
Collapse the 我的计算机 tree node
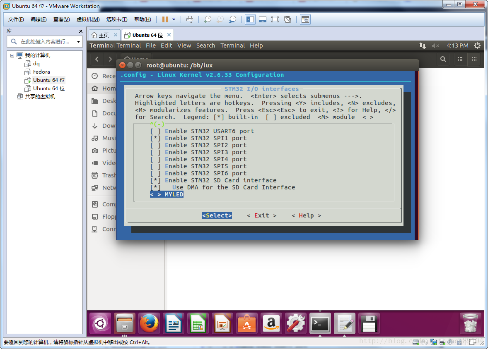click(12, 55)
